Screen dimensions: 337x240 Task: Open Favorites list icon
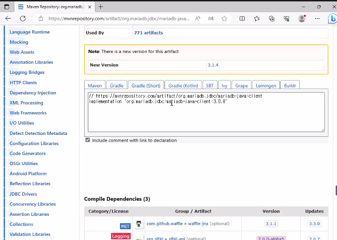coord(257,19)
